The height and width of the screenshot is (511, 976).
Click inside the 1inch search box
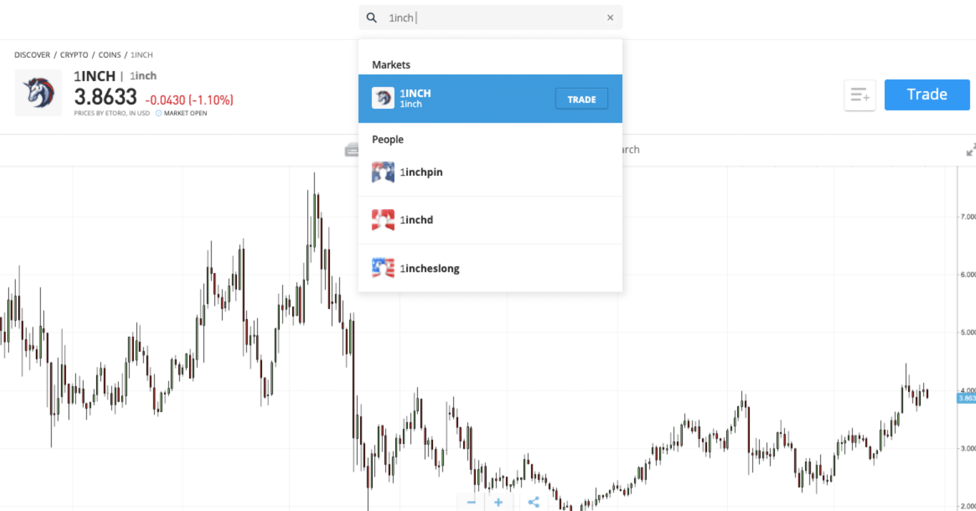(x=490, y=18)
